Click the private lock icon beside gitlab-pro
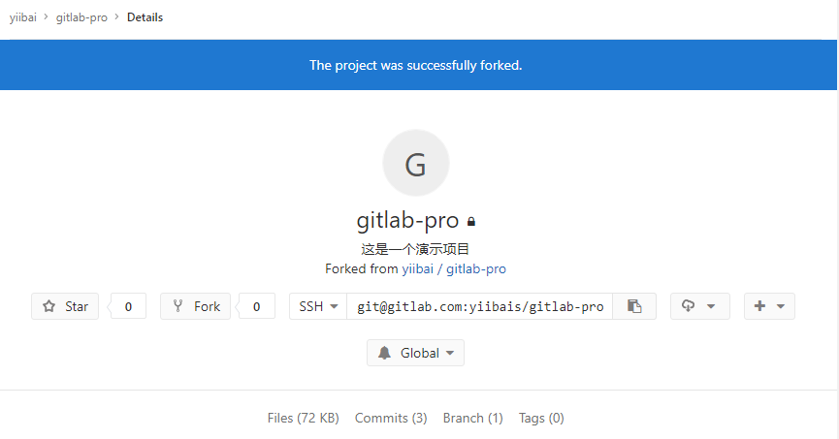 point(471,222)
